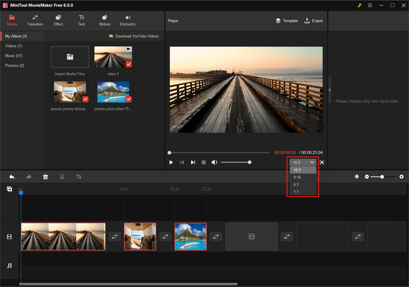Click the zoom-to-fit timeline icon
The width and height of the screenshot is (409, 287).
[357, 177]
